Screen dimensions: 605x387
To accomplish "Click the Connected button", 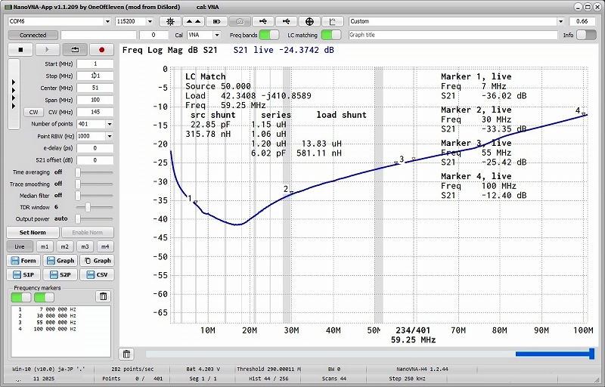I will point(33,35).
